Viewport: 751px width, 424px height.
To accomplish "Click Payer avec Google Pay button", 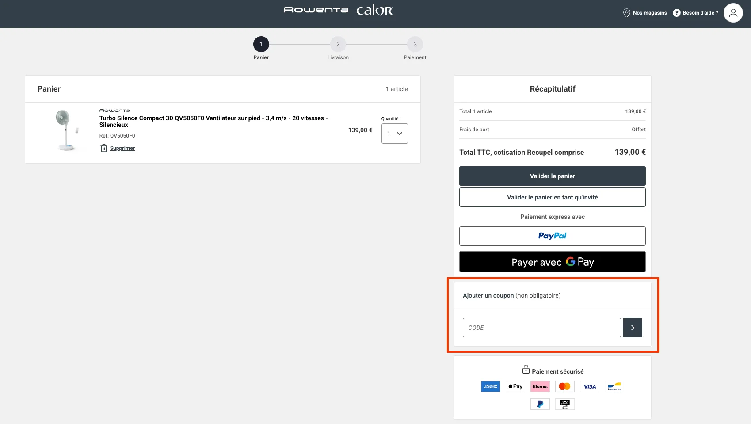I will click(x=552, y=262).
